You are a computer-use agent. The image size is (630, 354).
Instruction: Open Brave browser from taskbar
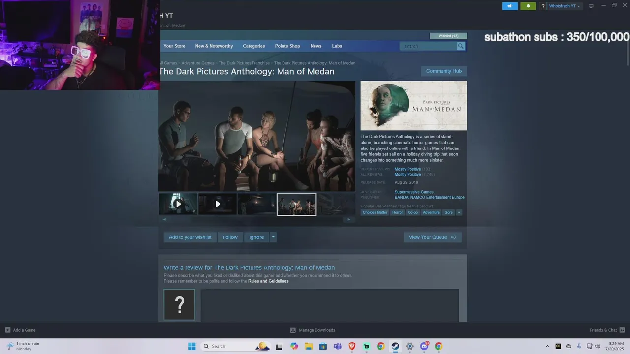pyautogui.click(x=352, y=346)
